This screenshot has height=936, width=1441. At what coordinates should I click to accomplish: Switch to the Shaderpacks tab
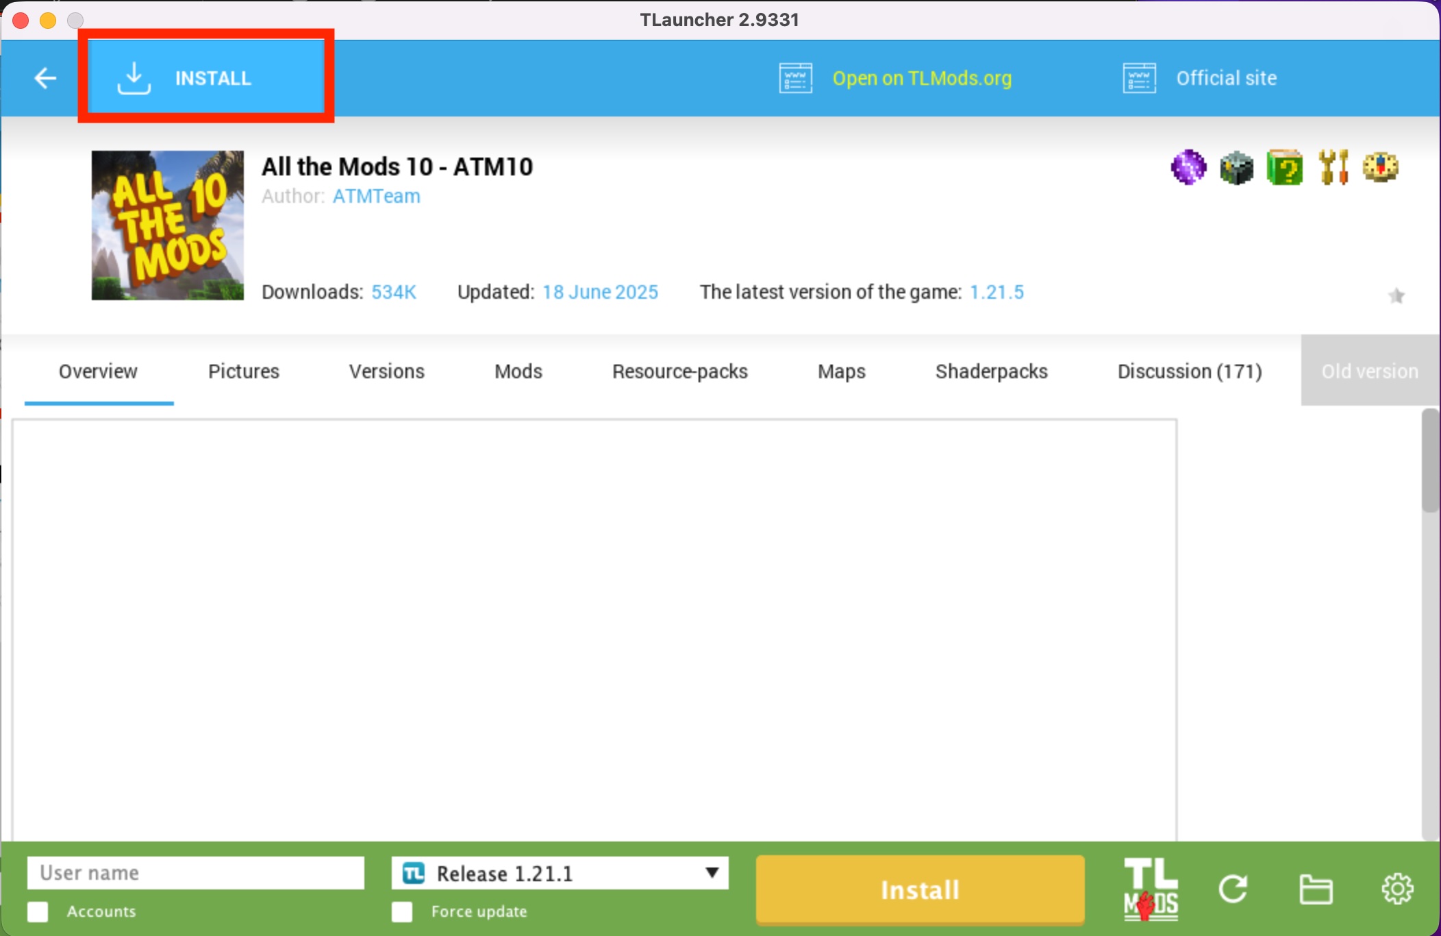[992, 371]
